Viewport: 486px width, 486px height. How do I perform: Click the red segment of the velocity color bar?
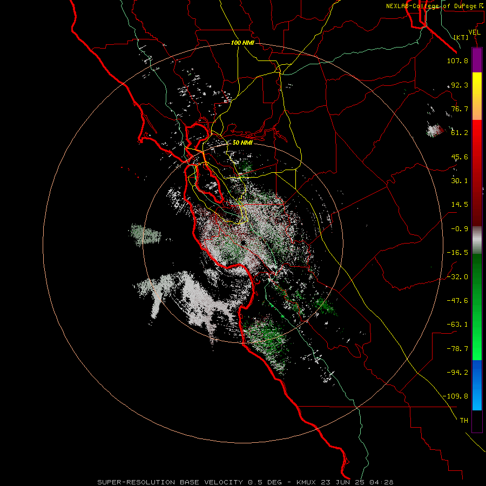(477, 173)
